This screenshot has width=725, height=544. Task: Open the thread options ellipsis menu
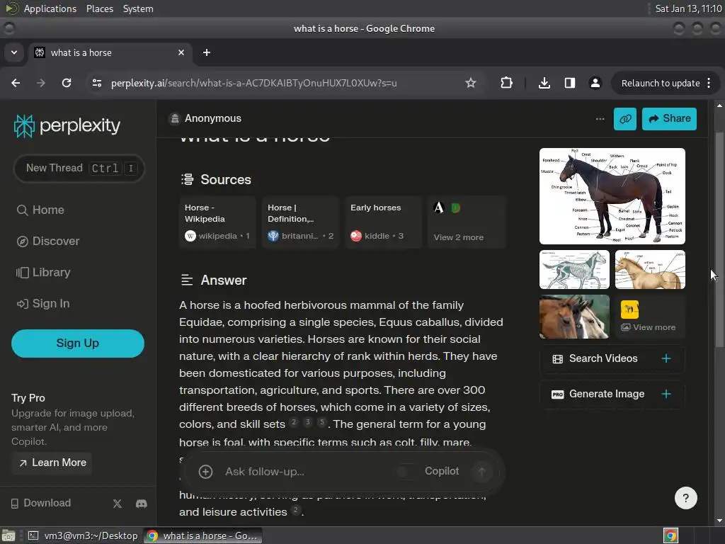tap(600, 119)
